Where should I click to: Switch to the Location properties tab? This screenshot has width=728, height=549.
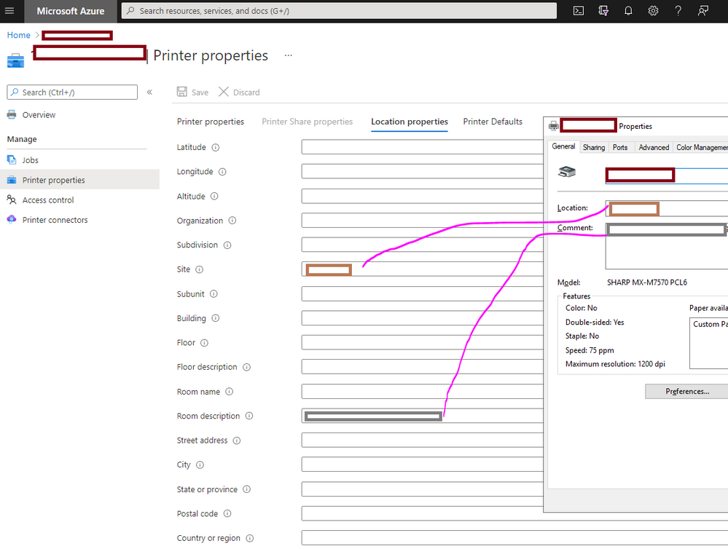coord(409,122)
